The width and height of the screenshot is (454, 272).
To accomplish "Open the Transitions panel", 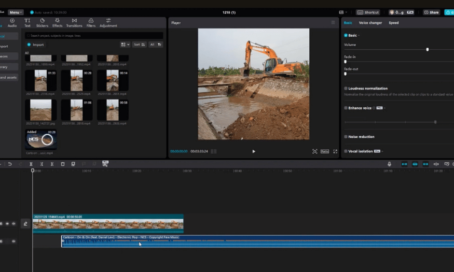I will tap(74, 23).
